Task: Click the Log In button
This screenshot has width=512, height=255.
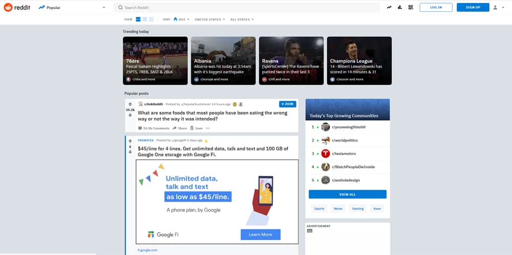Action: coord(436,7)
